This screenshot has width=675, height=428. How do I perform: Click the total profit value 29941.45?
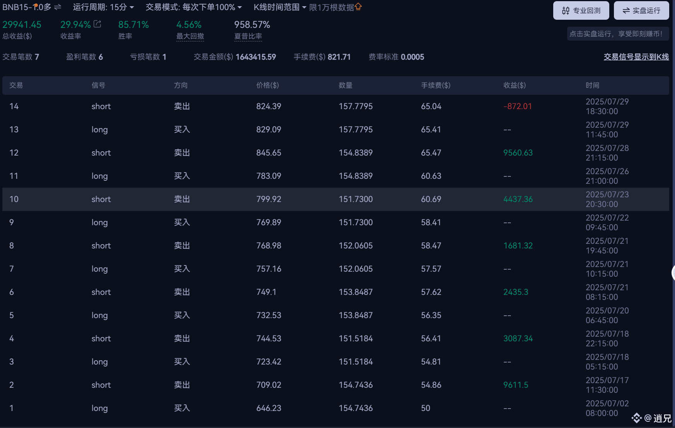[22, 24]
